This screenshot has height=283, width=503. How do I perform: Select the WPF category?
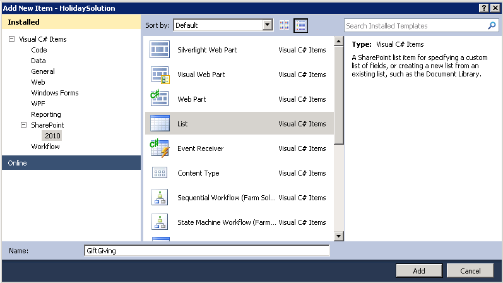[38, 104]
